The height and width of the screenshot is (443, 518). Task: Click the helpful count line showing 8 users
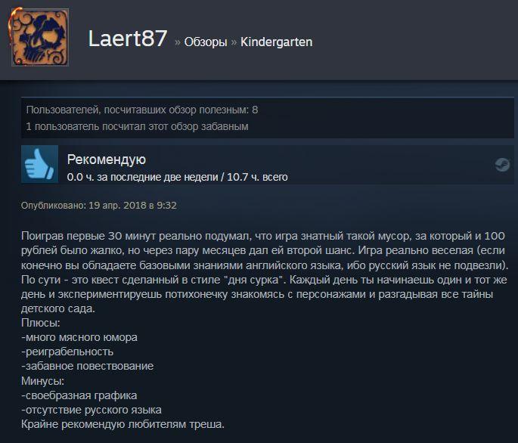[142, 110]
